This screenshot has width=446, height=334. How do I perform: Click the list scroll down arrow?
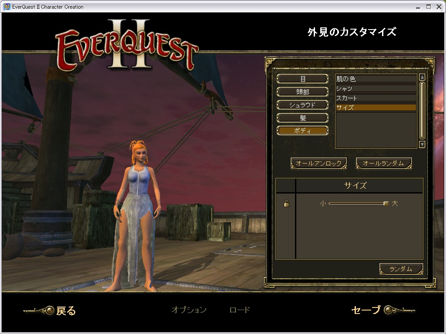pyautogui.click(x=422, y=144)
